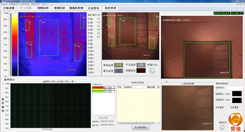
Task: Click the 设备状态 device status indicator light
Action: [x=222, y=128]
